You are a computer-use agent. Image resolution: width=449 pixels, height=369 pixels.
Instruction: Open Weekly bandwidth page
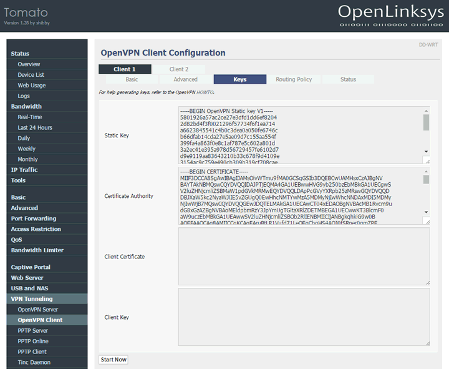(47, 149)
